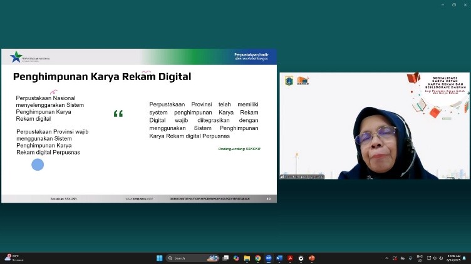This screenshot has width=471, height=264.
Task: Switch to Google Chrome on the taskbar
Action: [257, 258]
